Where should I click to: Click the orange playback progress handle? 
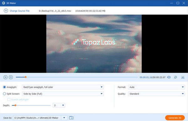26,77
